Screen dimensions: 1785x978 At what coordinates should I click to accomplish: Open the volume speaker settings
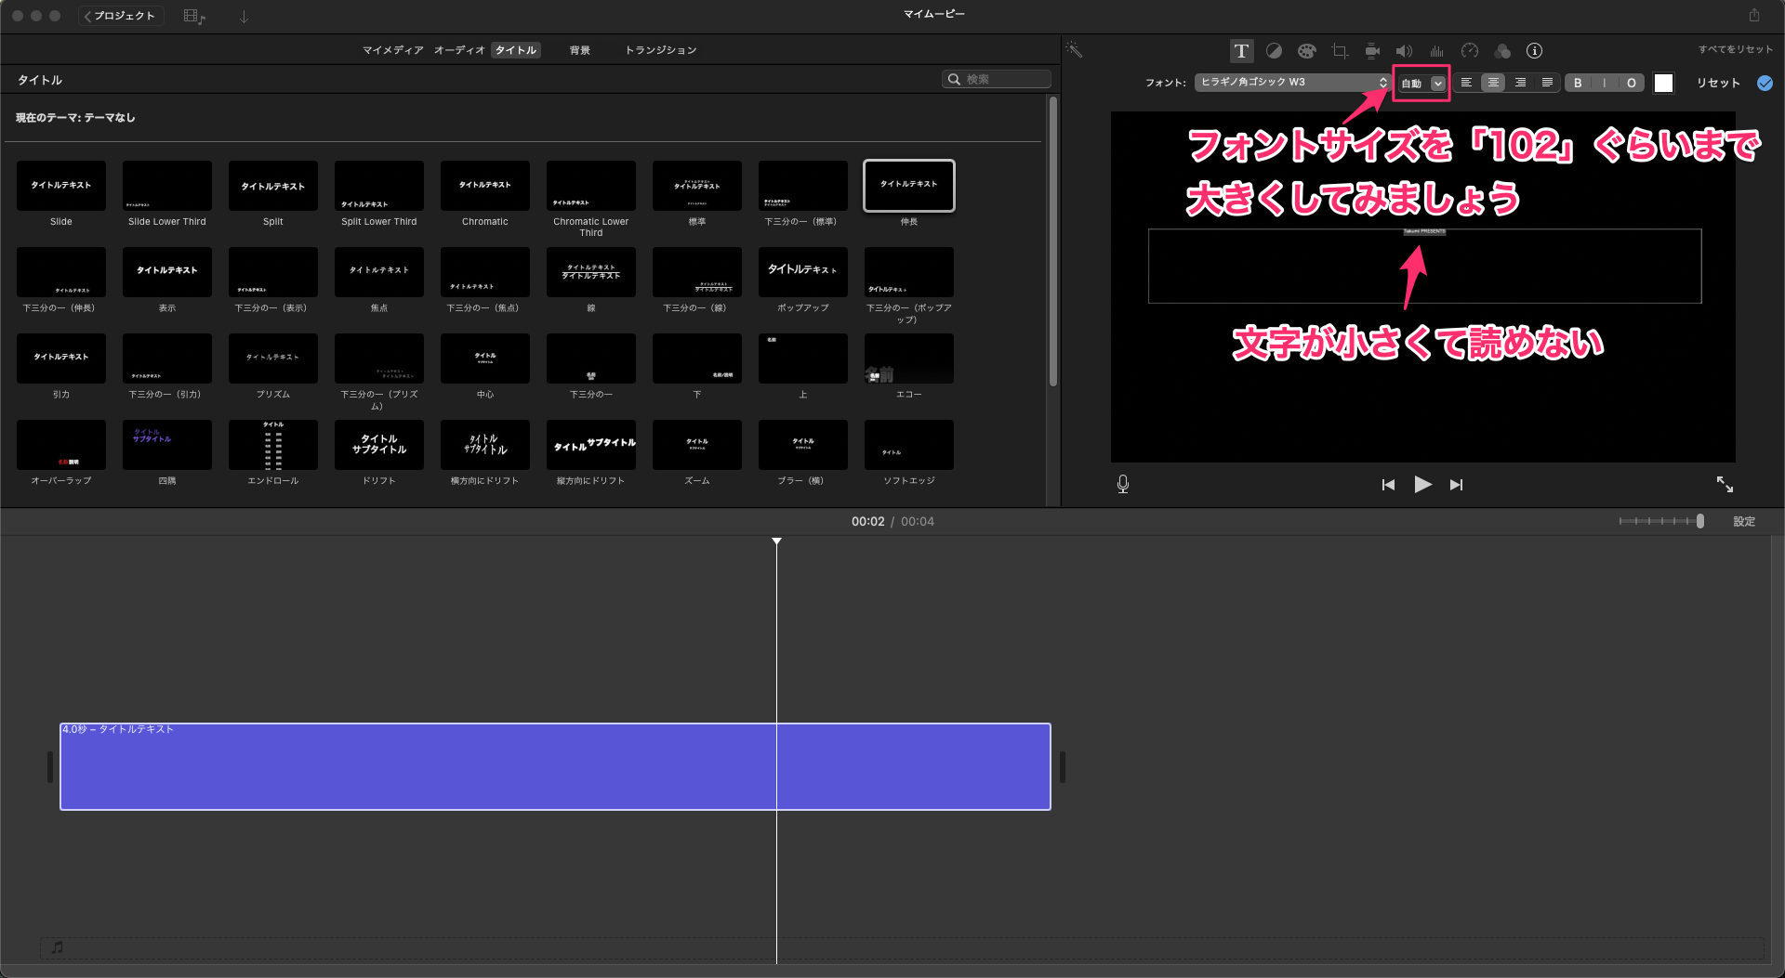(1404, 51)
